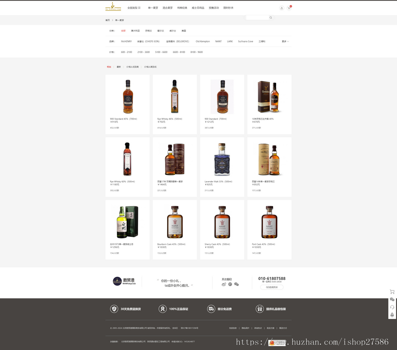Click the 100%正品保证 medal icon
Image resolution: width=397 pixels, height=350 pixels.
[x=162, y=309]
